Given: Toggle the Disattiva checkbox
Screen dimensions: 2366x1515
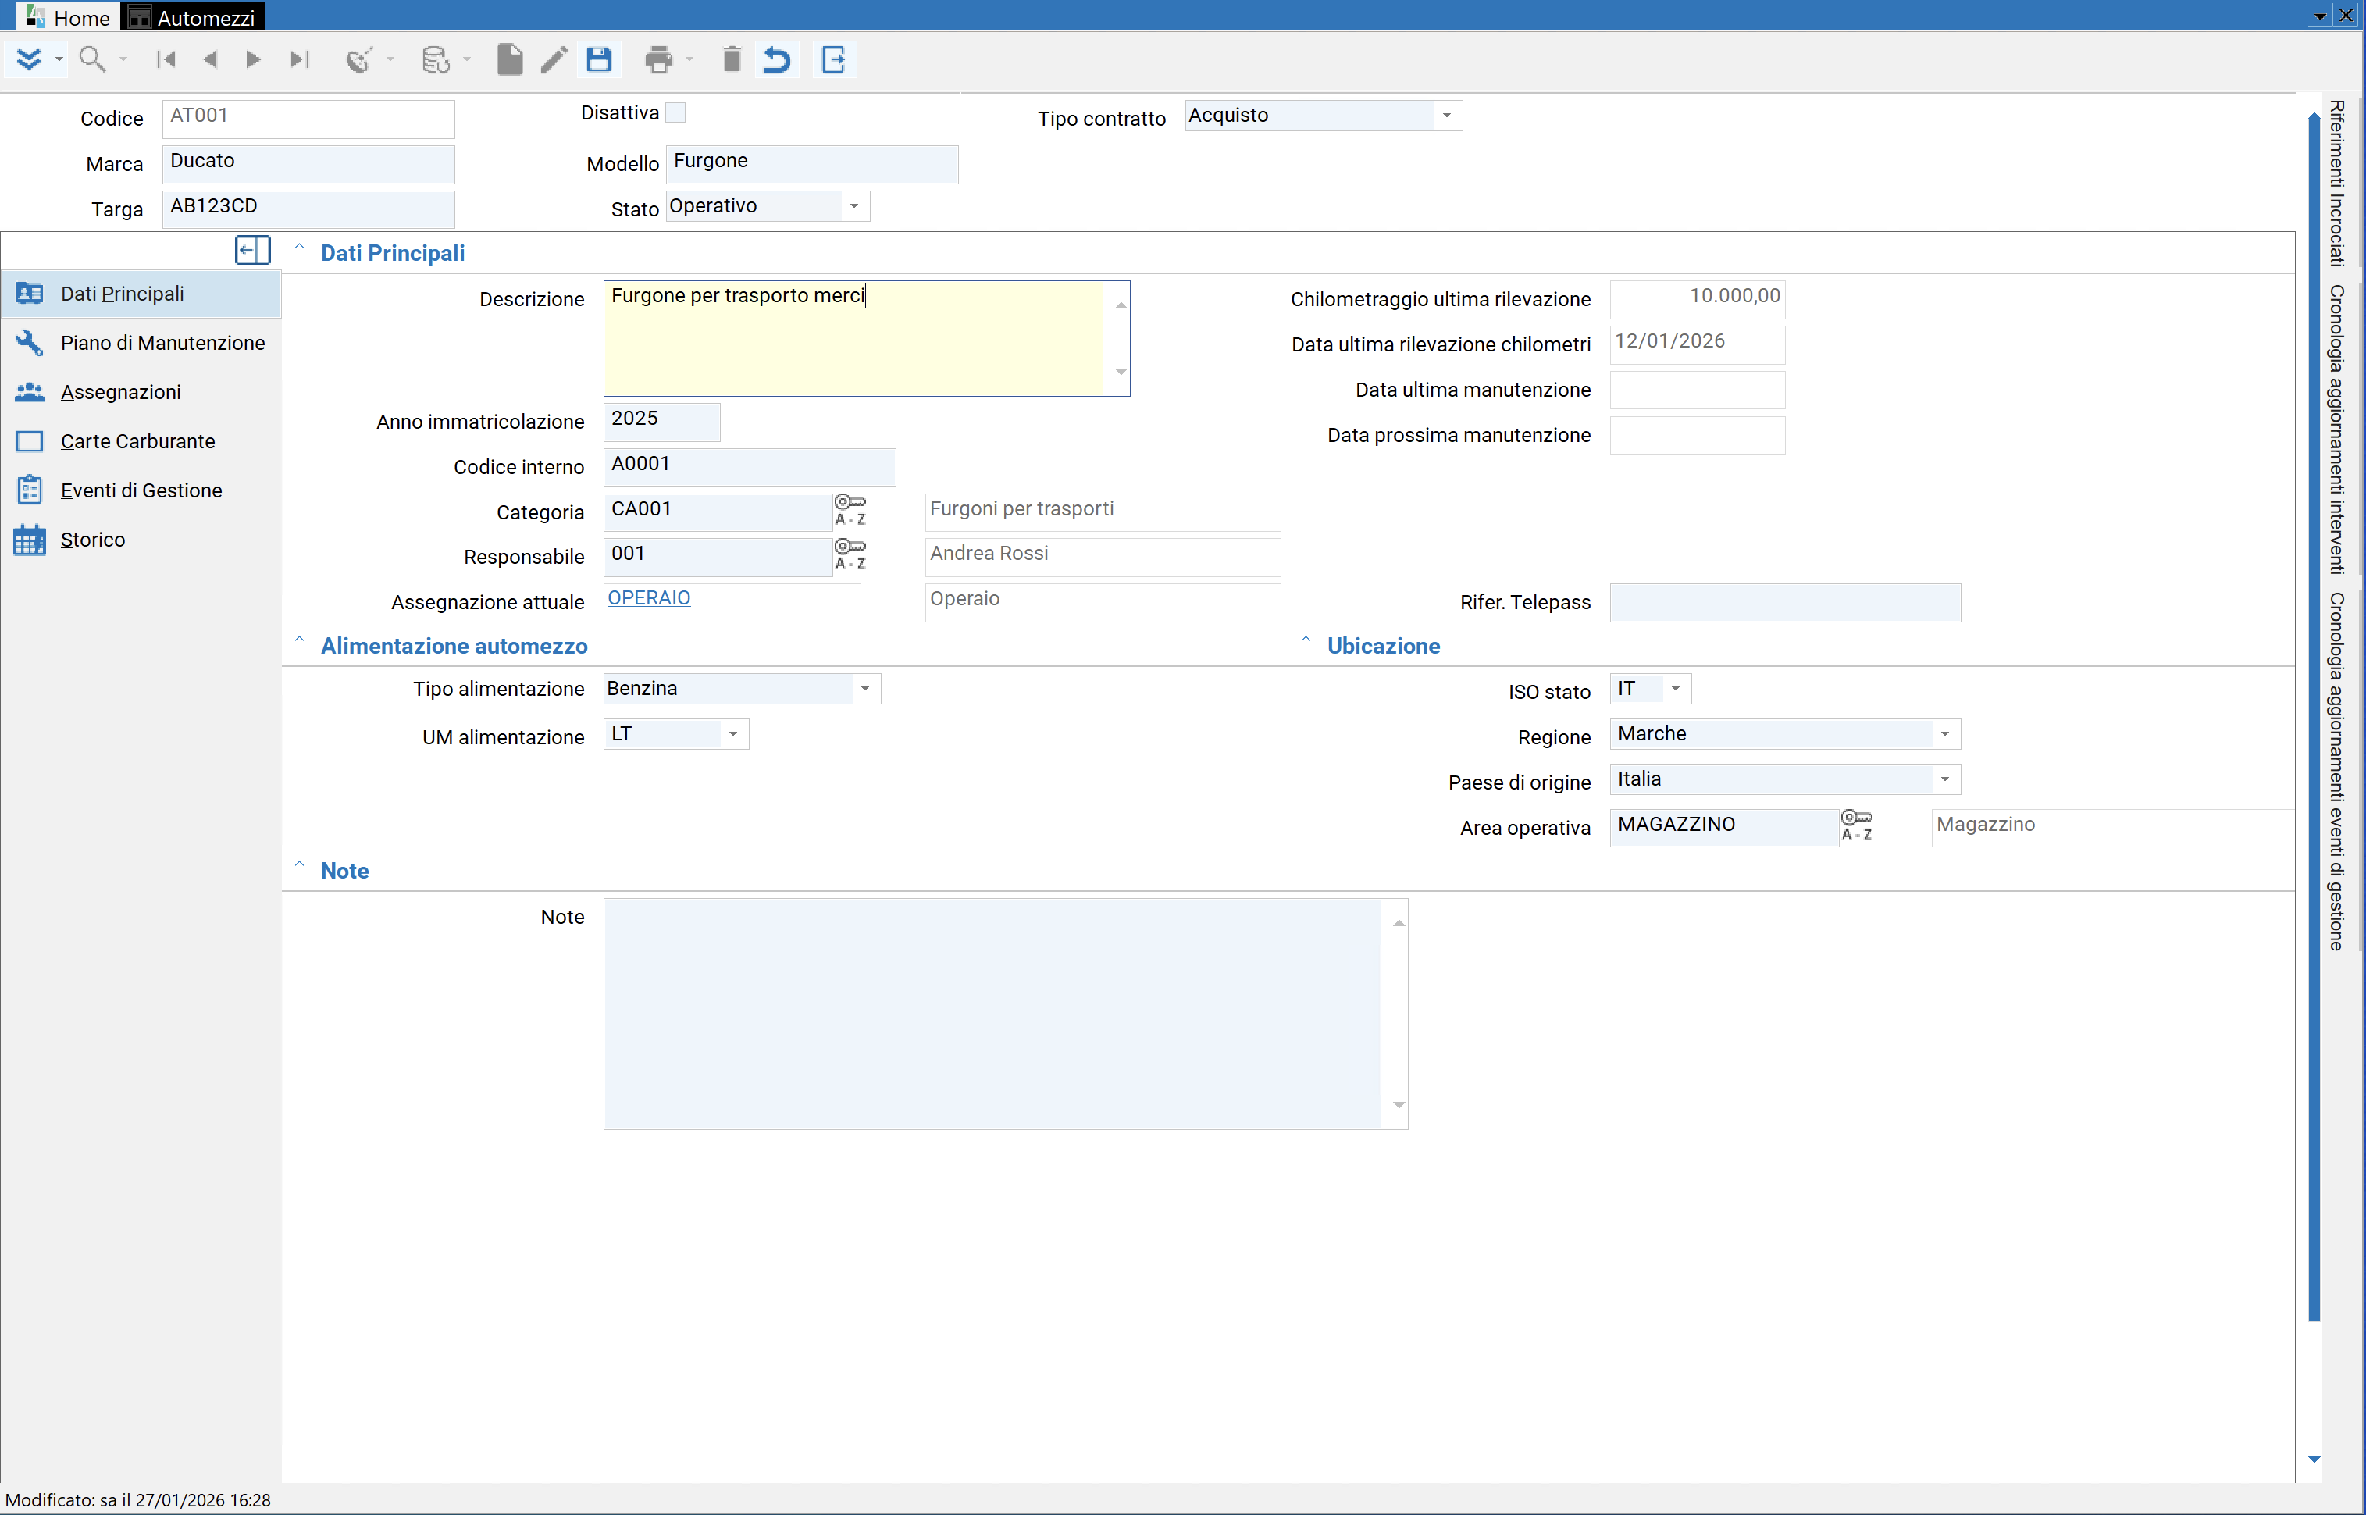Looking at the screenshot, I should coord(675,112).
